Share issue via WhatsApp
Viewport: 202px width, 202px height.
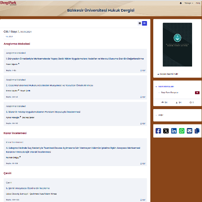tap(182, 131)
